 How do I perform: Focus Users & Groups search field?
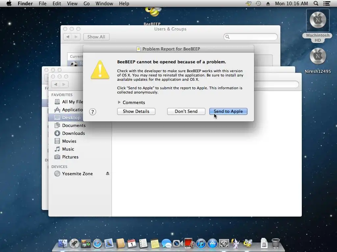pyautogui.click(x=250, y=37)
